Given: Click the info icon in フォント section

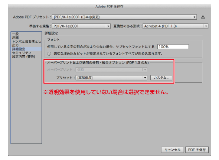Looking at the screenshot, I should tap(49, 54).
